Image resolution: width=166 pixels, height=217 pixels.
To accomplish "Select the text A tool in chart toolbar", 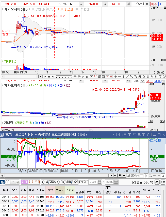I will [83, 76].
